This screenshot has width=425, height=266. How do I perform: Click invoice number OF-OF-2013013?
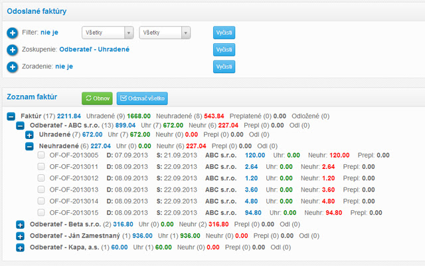coord(74,190)
